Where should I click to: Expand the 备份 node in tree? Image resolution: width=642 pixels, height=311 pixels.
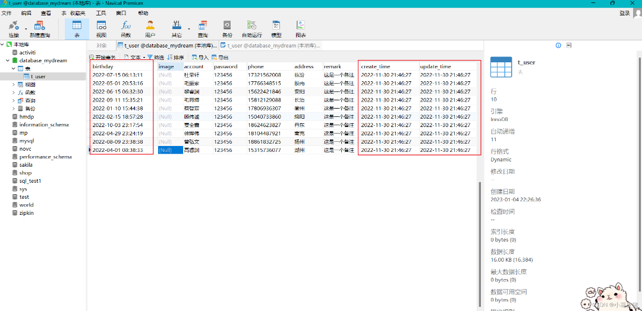click(14, 108)
